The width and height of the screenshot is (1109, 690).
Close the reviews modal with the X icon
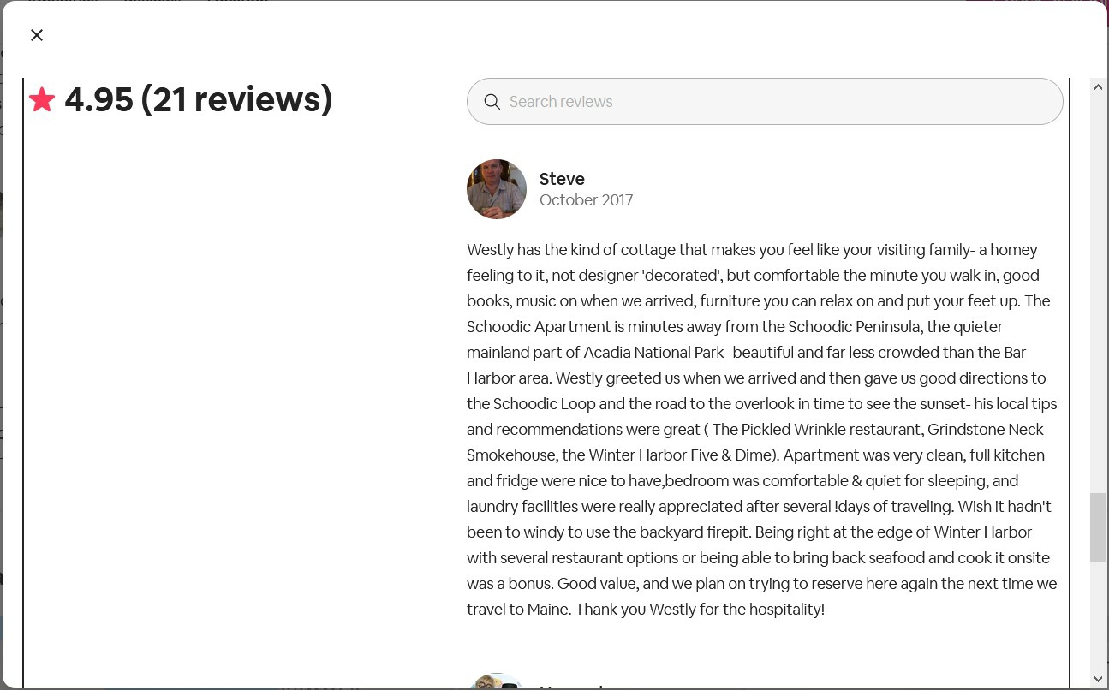(x=37, y=35)
